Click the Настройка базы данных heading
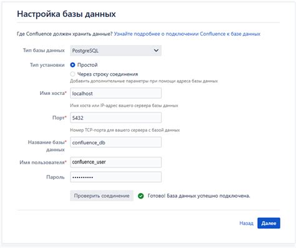 coord(66,14)
